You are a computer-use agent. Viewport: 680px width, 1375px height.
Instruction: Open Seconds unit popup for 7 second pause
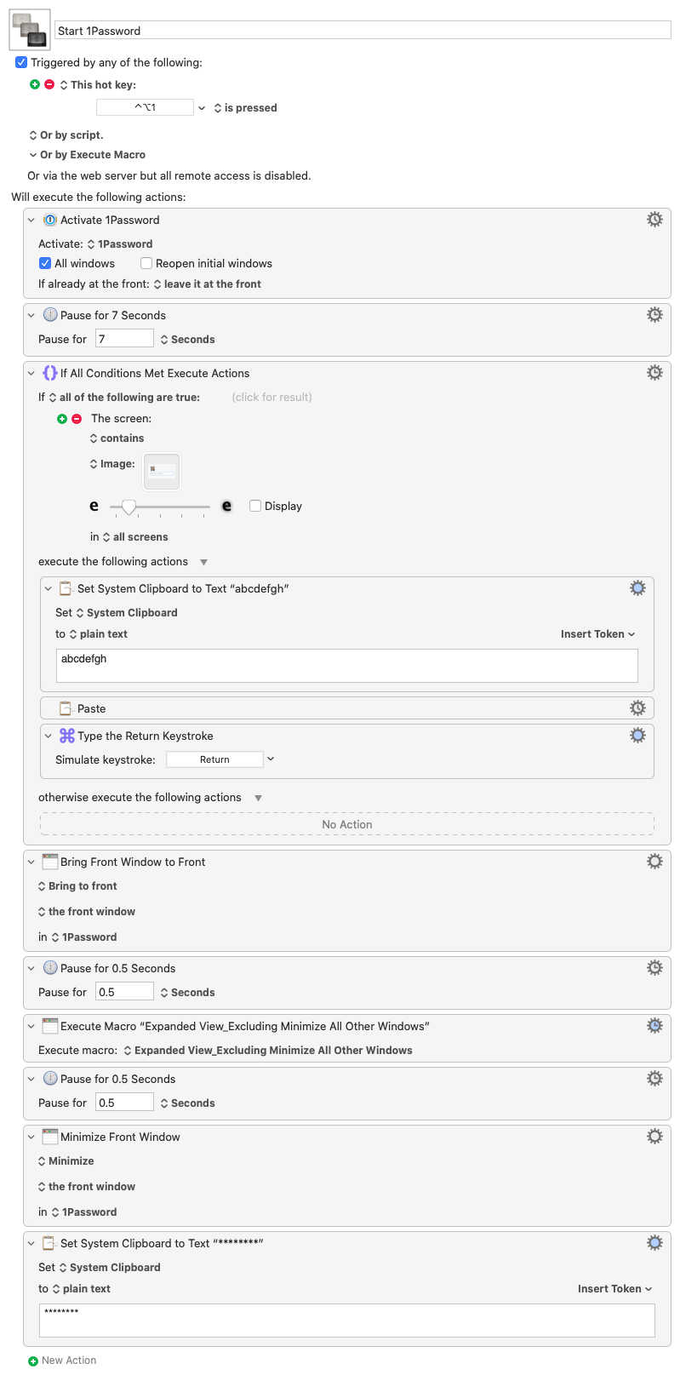coord(187,339)
